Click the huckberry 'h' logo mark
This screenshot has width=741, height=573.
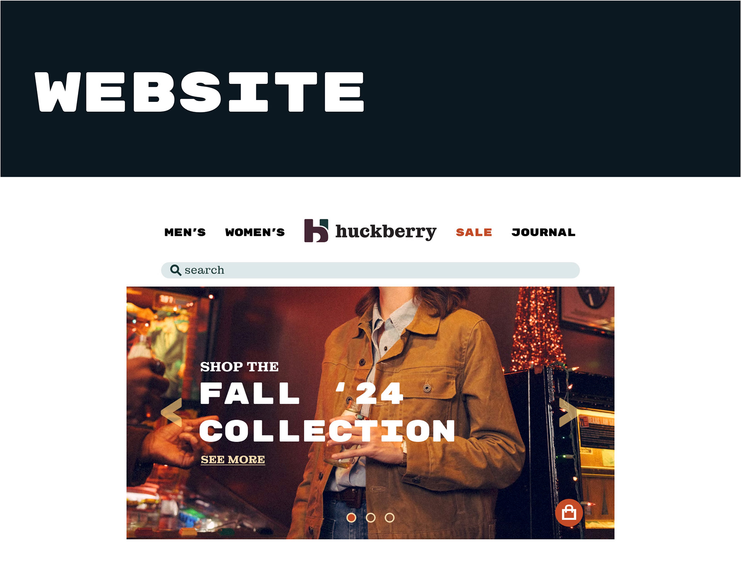[316, 231]
